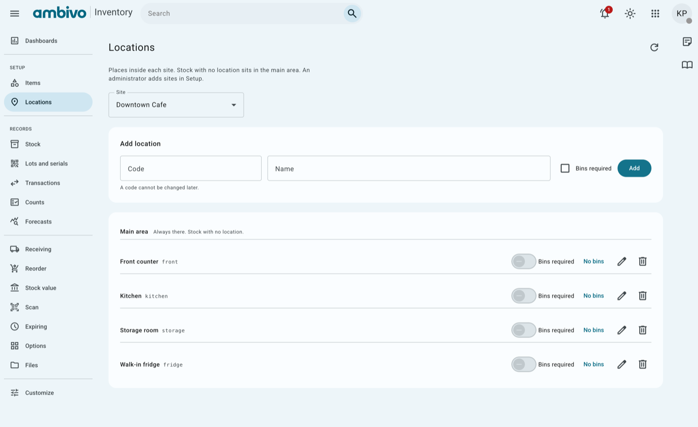
Task: Toggle Bins required for Walk-in fridge
Action: tap(523, 364)
